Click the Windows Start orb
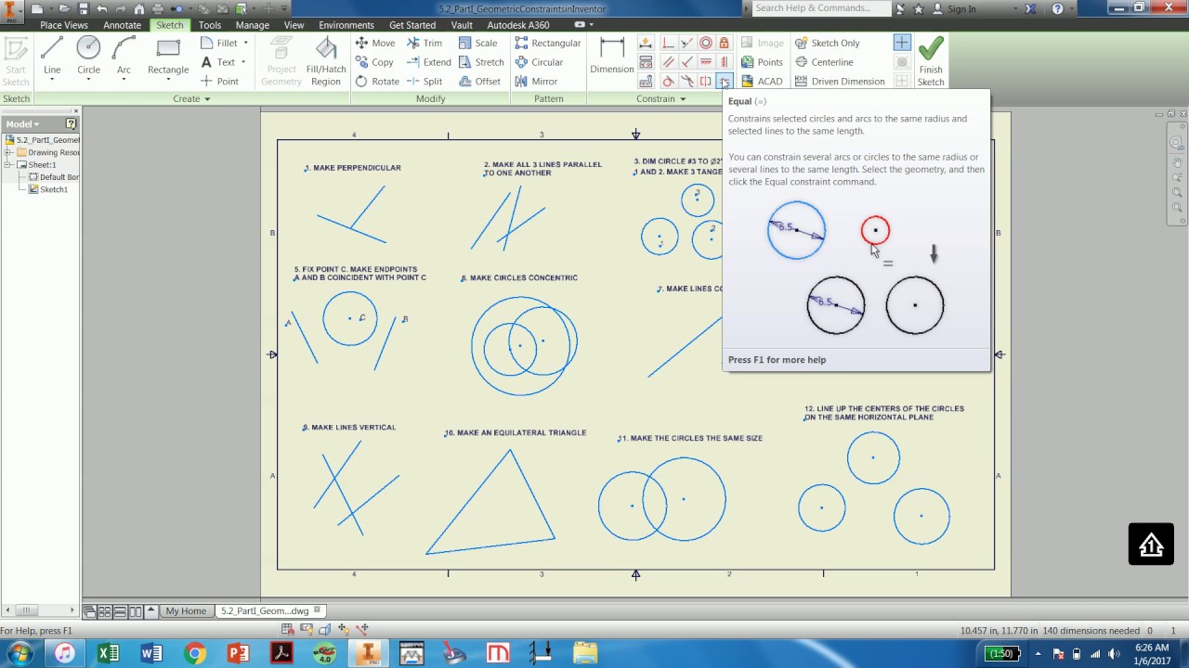 [20, 653]
